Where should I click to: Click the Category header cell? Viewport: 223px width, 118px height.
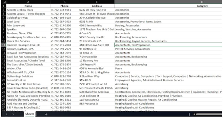(169, 6)
